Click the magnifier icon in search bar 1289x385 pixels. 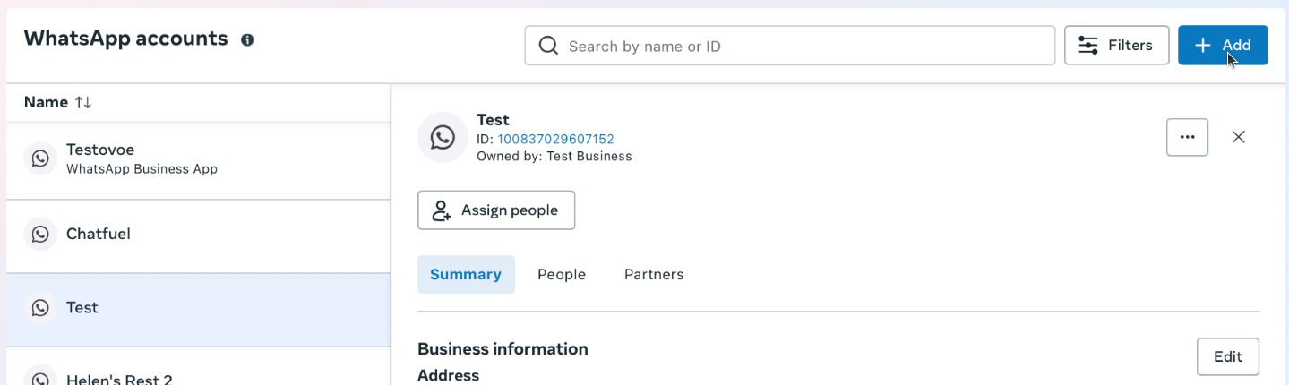click(x=548, y=46)
